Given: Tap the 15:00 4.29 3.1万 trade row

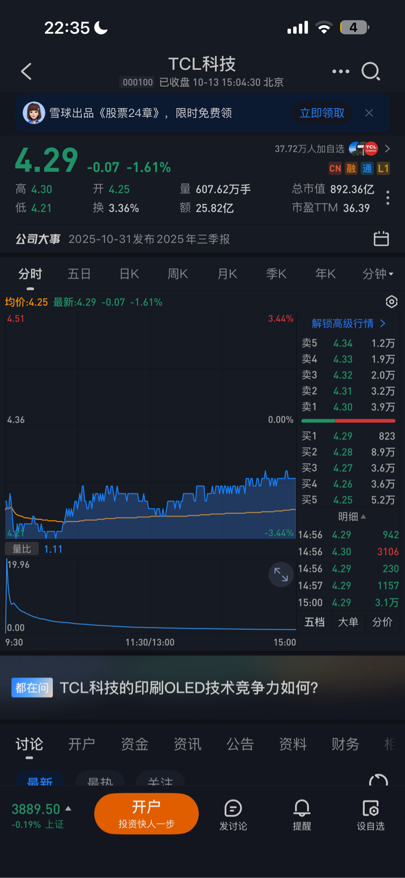Looking at the screenshot, I should [x=348, y=603].
